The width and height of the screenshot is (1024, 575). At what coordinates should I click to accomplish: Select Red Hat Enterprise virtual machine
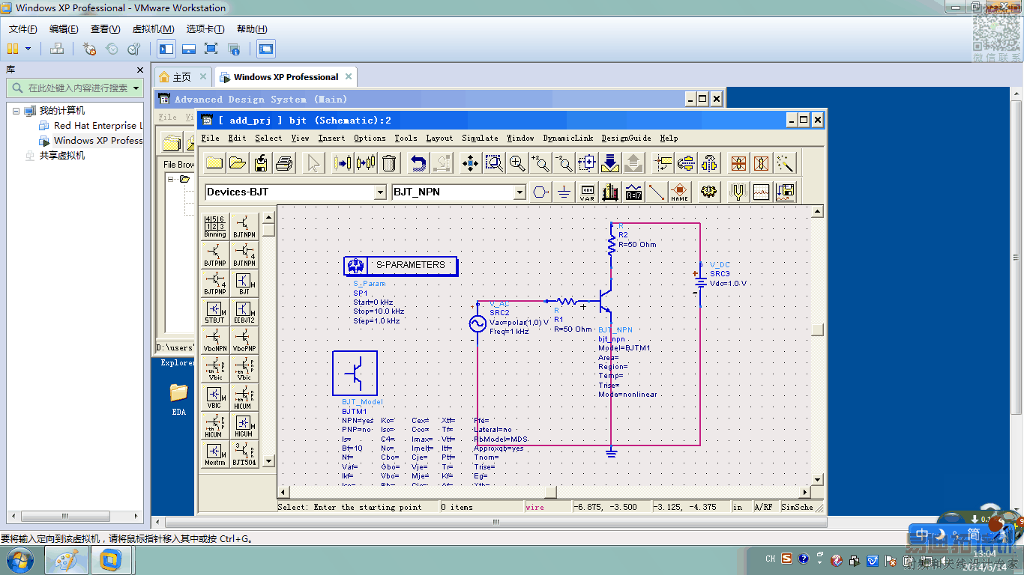pos(94,126)
